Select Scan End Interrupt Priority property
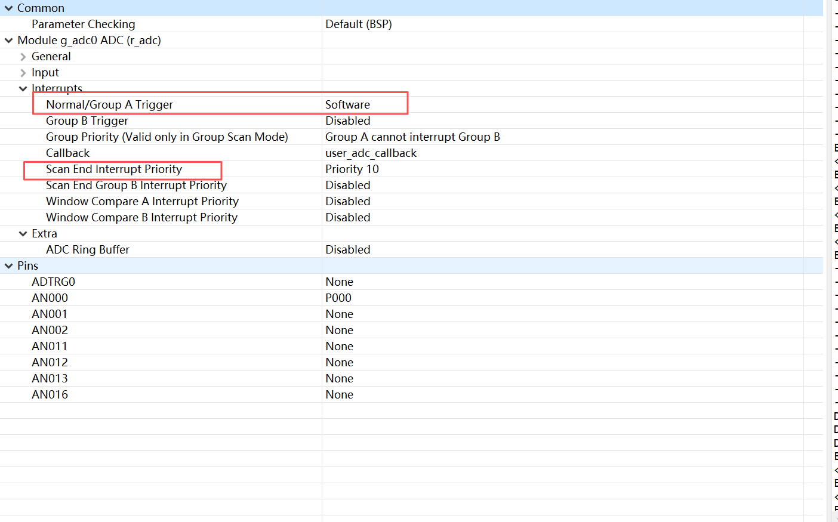This screenshot has width=838, height=522. (114, 169)
